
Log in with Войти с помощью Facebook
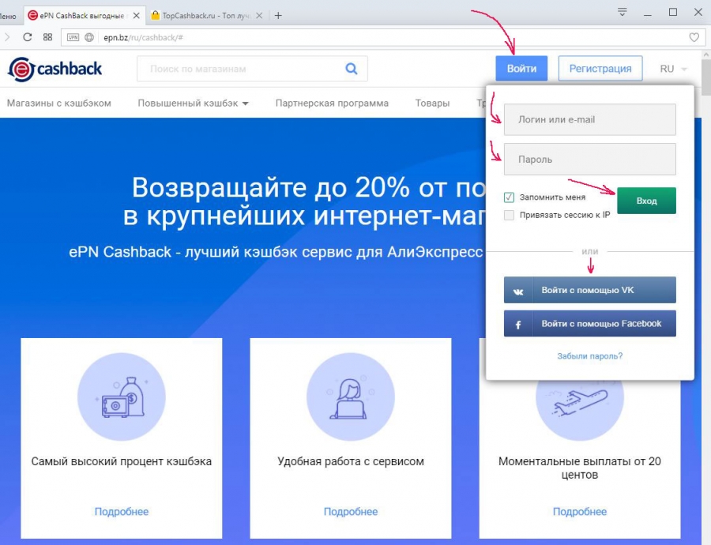coord(589,324)
